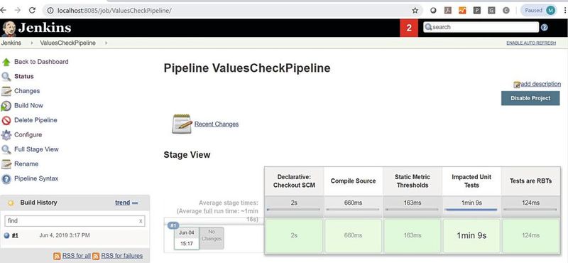Open the ValuesCheckPipeline breadcrumb dropdown arrow
568x263 pixels.
click(106, 43)
